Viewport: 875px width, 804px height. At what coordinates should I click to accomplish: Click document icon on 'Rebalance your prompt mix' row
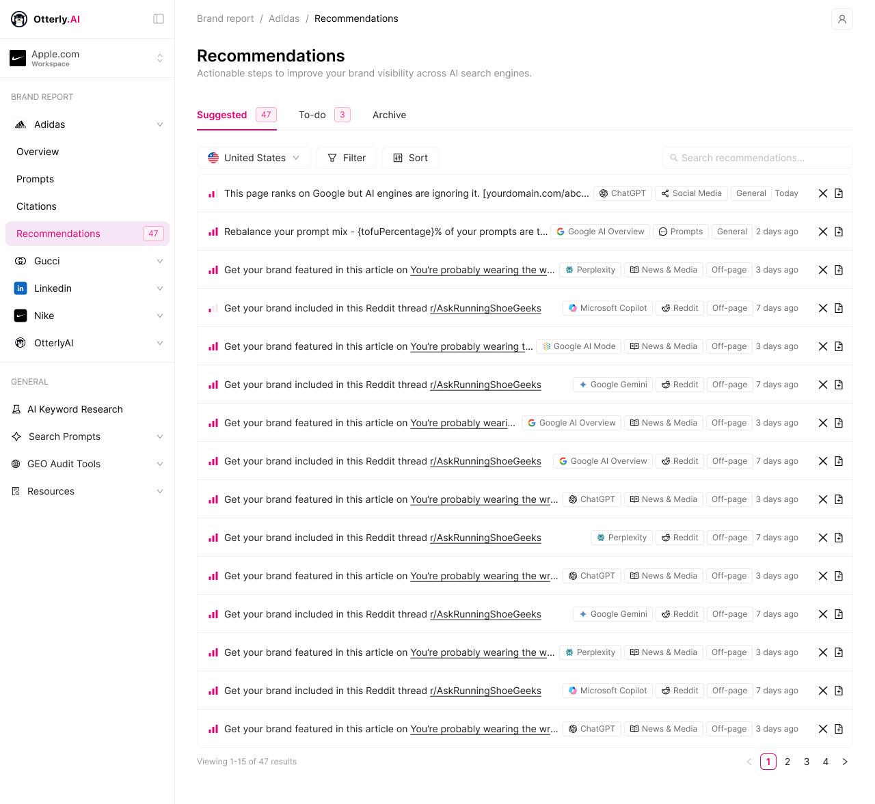[839, 232]
